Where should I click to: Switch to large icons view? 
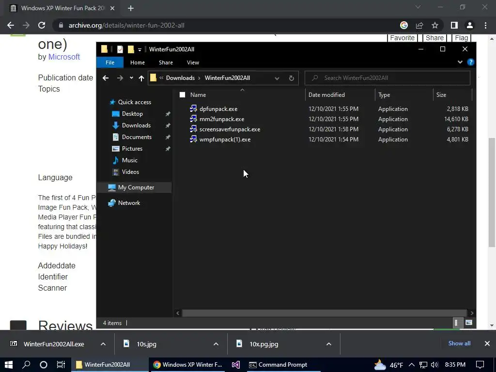[468, 323]
